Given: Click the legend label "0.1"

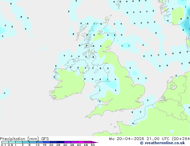Looking at the screenshot, I should click(3, 145).
